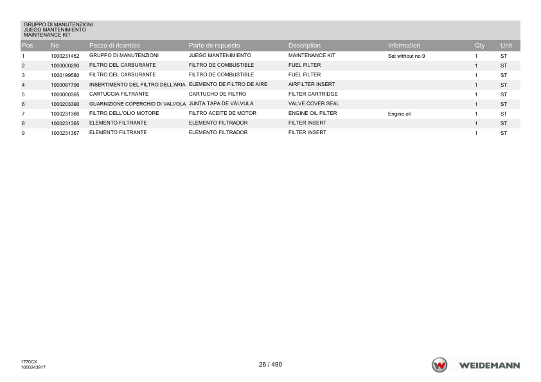Click the 'Set without no.9' information text

[406, 56]
